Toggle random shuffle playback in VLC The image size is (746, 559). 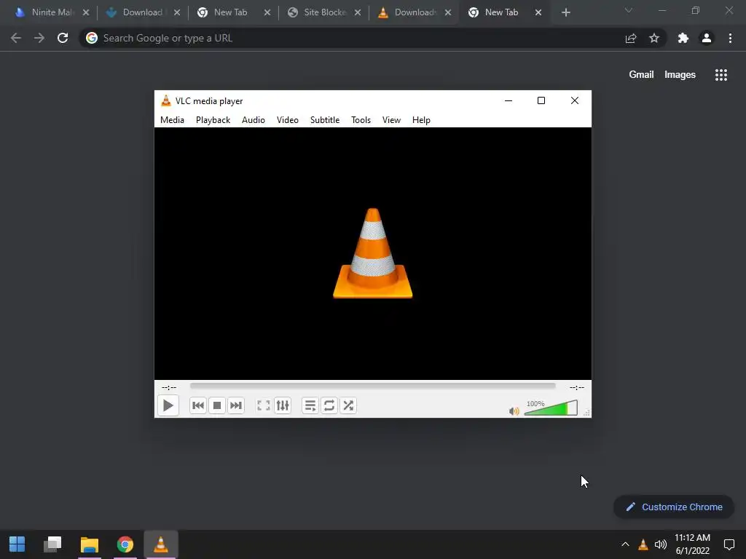348,405
